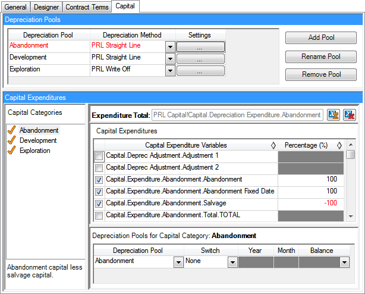Click the greyed Year cell for Abandonment pool

[256, 262]
